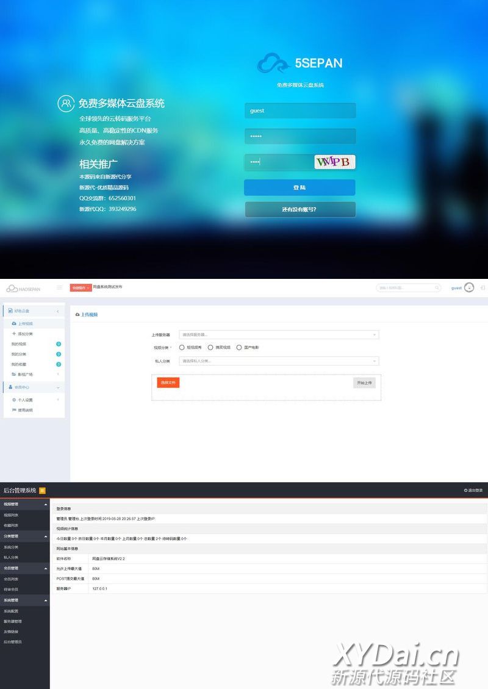Viewport: 488px width, 689px height.
Task: Open 我的分类 in the sidebar
Action: pos(19,354)
